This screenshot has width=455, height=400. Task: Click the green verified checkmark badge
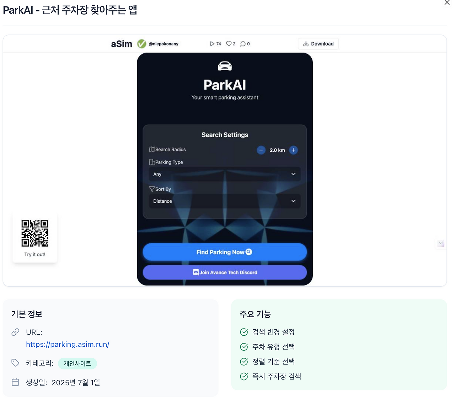pos(141,44)
